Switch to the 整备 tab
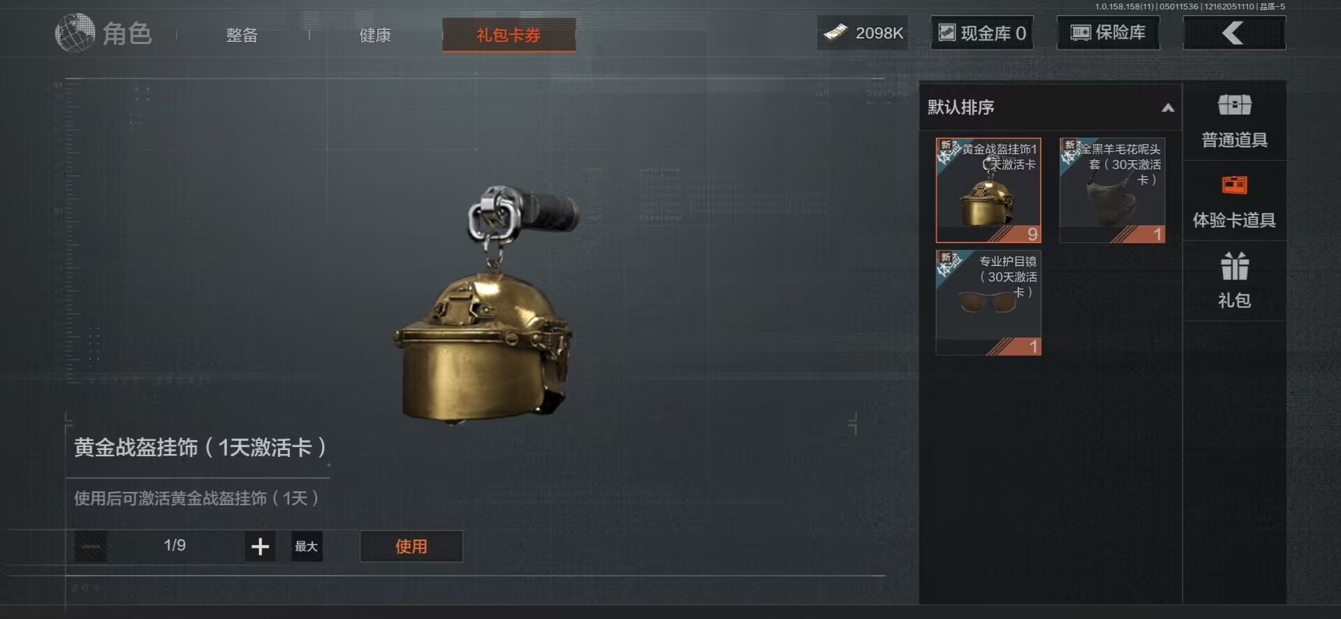 [242, 35]
